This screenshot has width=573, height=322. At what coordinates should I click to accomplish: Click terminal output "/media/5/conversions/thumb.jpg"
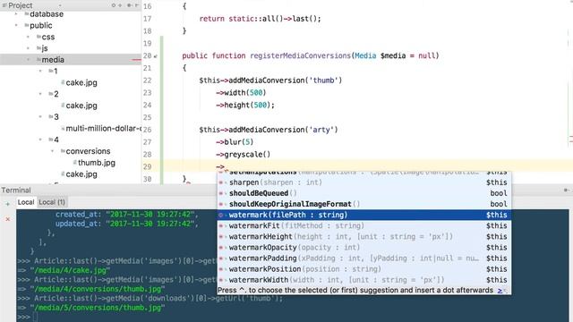(98, 308)
